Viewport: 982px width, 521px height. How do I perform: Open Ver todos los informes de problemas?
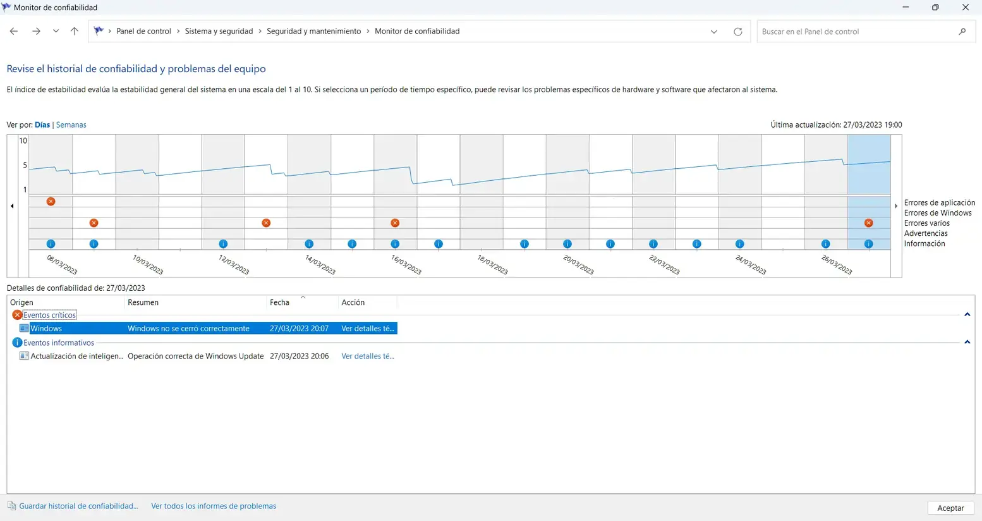pyautogui.click(x=214, y=506)
